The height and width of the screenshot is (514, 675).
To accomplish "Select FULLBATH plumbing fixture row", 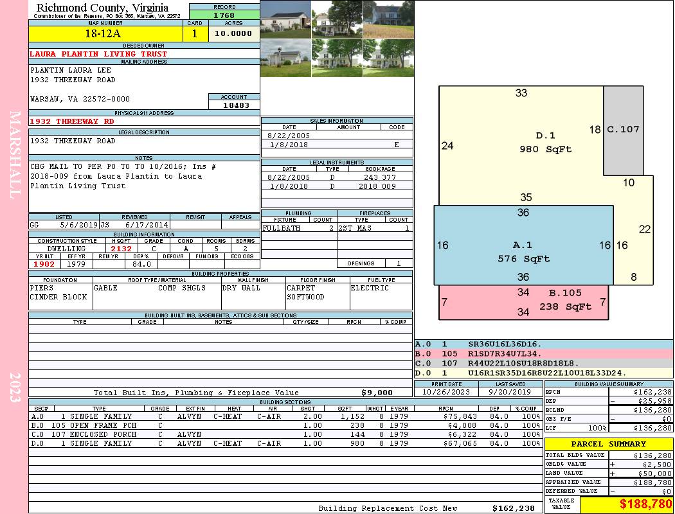I will point(299,228).
